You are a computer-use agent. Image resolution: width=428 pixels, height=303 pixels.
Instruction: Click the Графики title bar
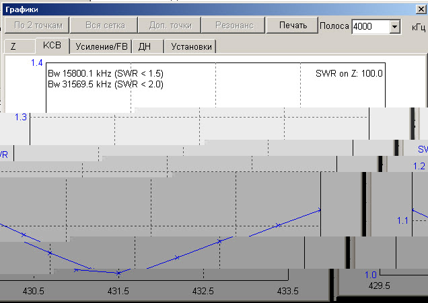click(202, 9)
